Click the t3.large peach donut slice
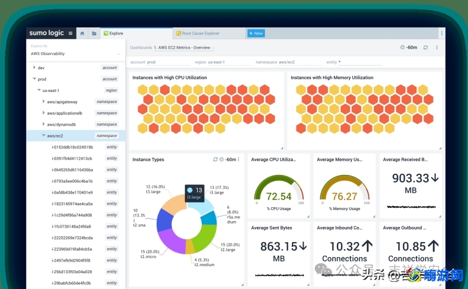Viewport: 468px width, 289px height. click(174, 204)
